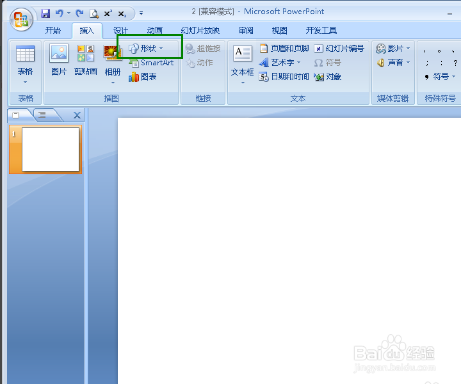This screenshot has width=461, height=384.
Task: Redo the last action
Action: 79,13
